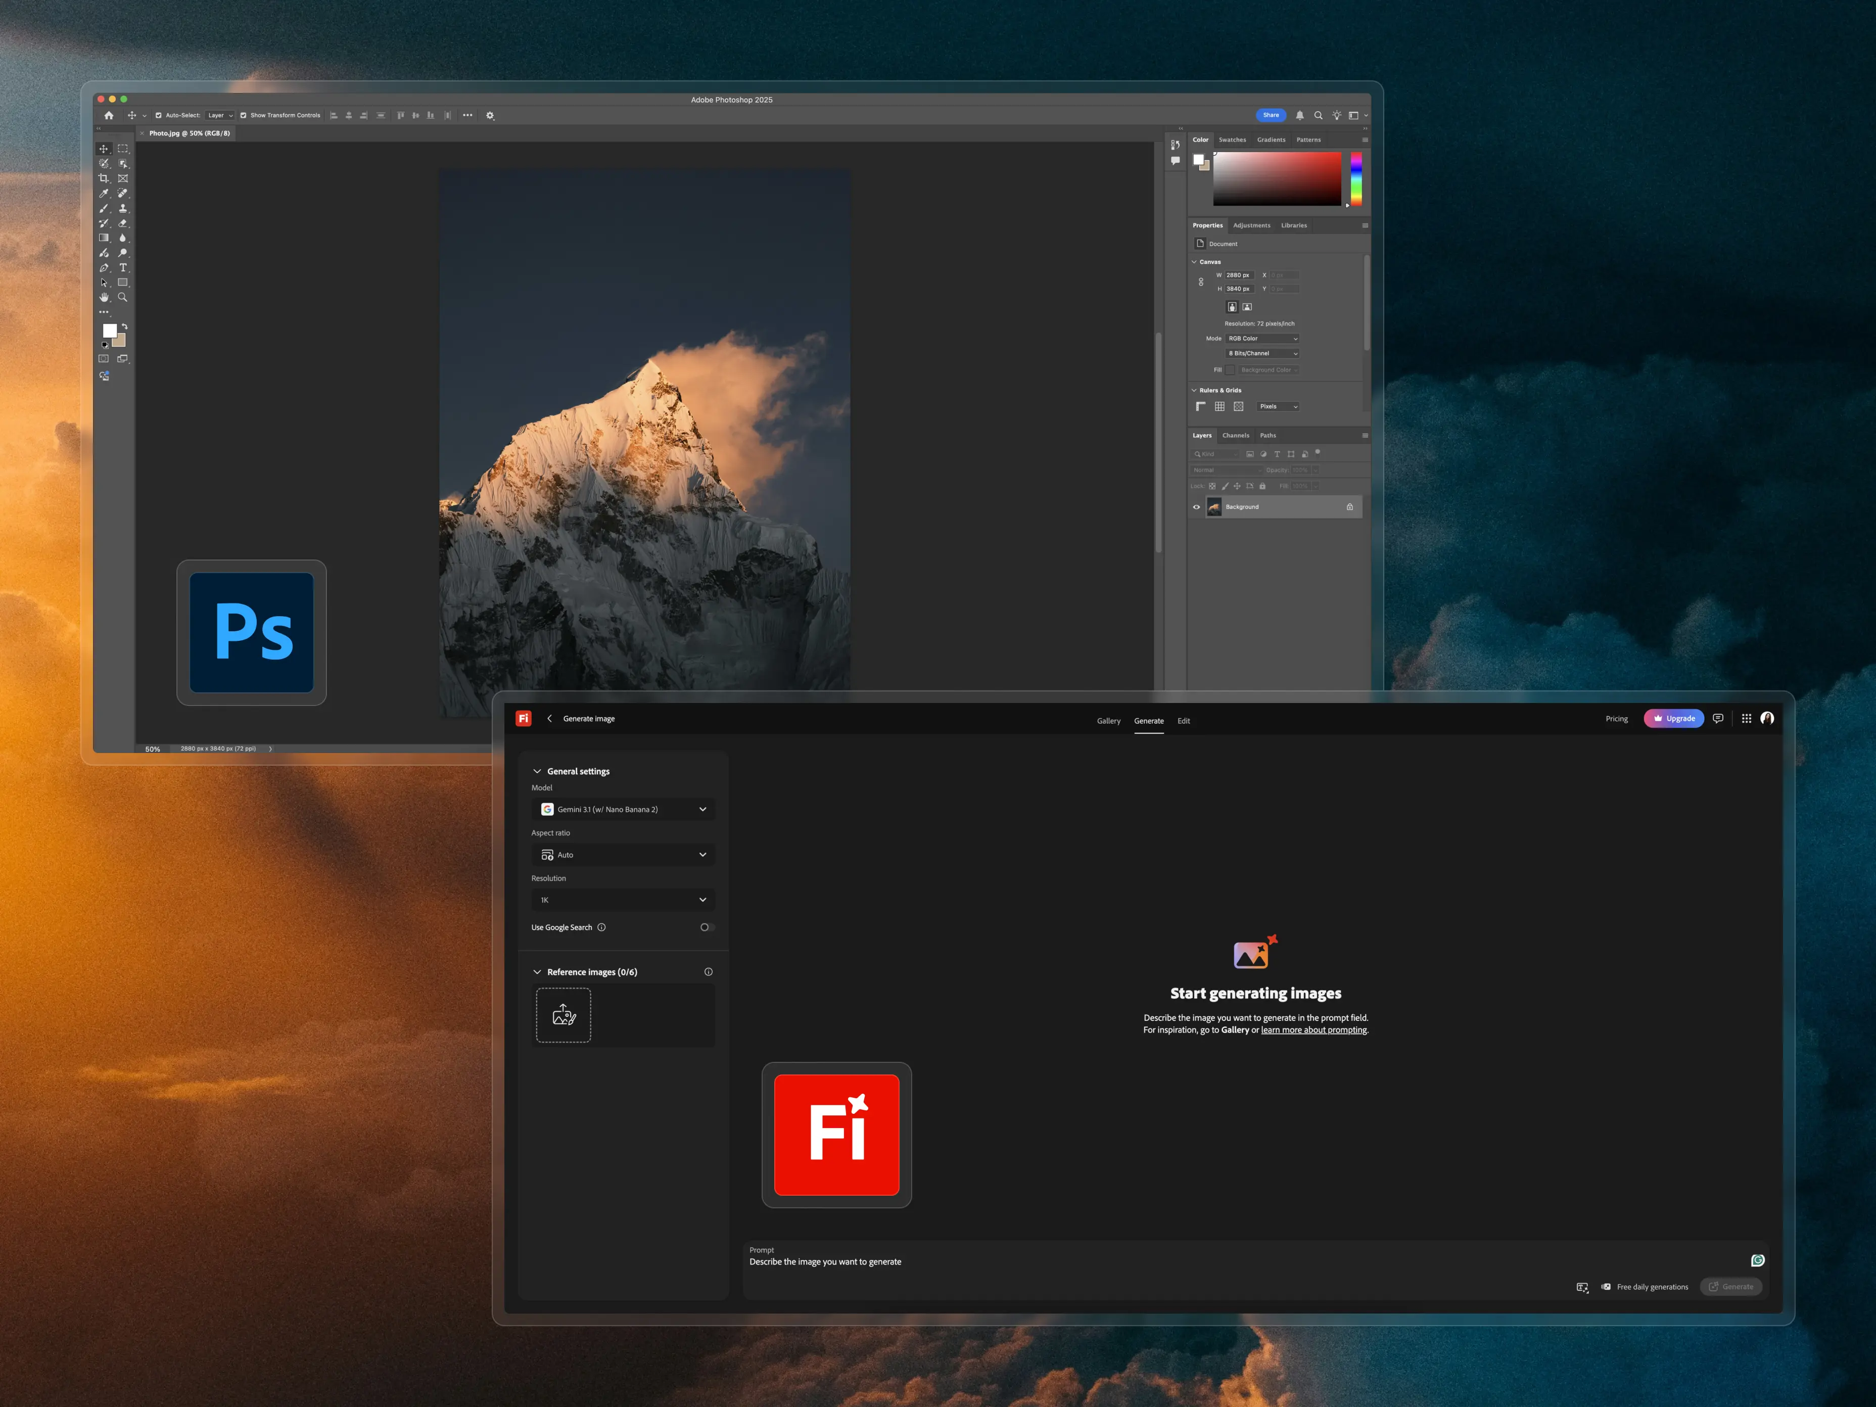Set canvas to landscape orientation
This screenshot has height=1407, width=1876.
point(1248,307)
